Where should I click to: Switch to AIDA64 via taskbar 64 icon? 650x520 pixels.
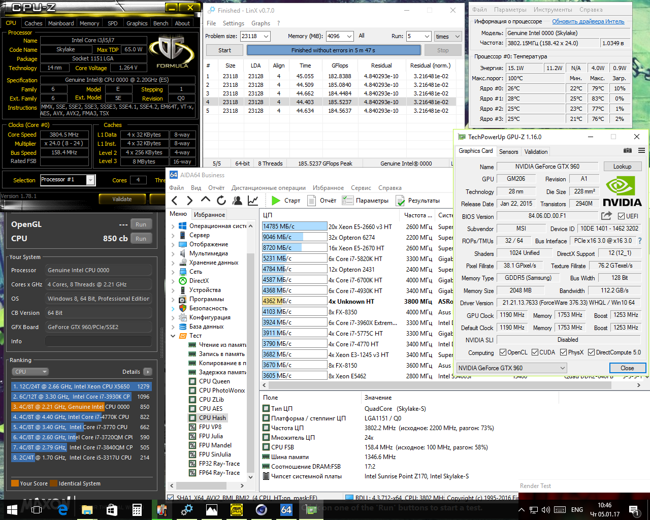tap(286, 509)
